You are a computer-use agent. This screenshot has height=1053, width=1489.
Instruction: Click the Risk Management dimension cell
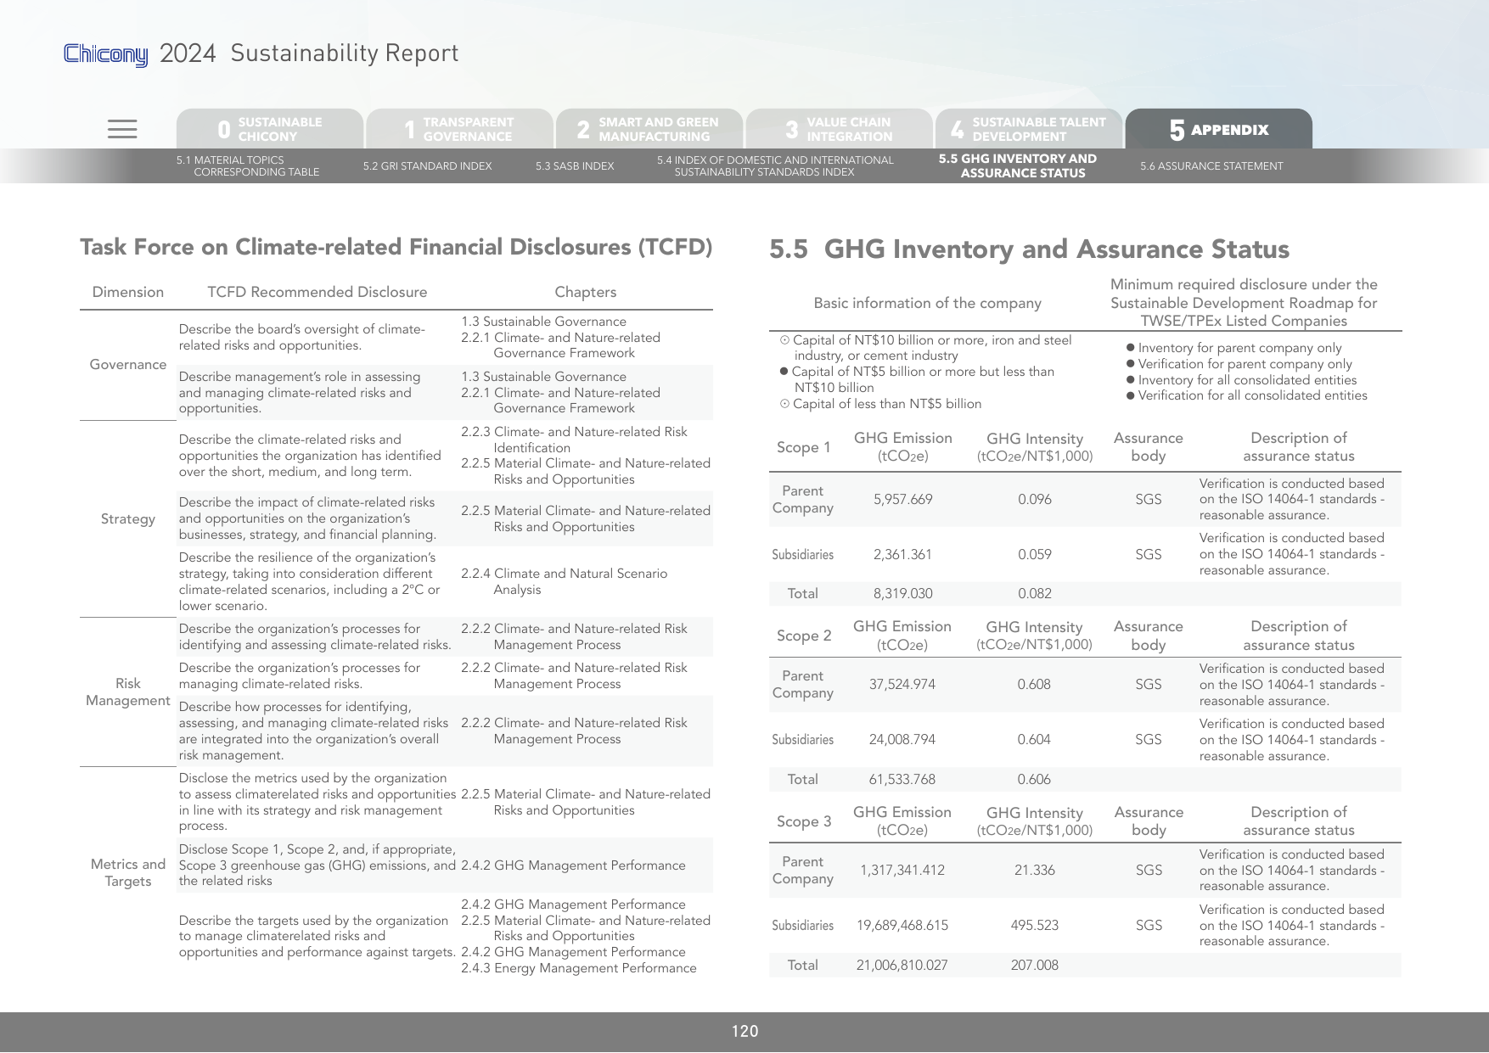point(128,692)
